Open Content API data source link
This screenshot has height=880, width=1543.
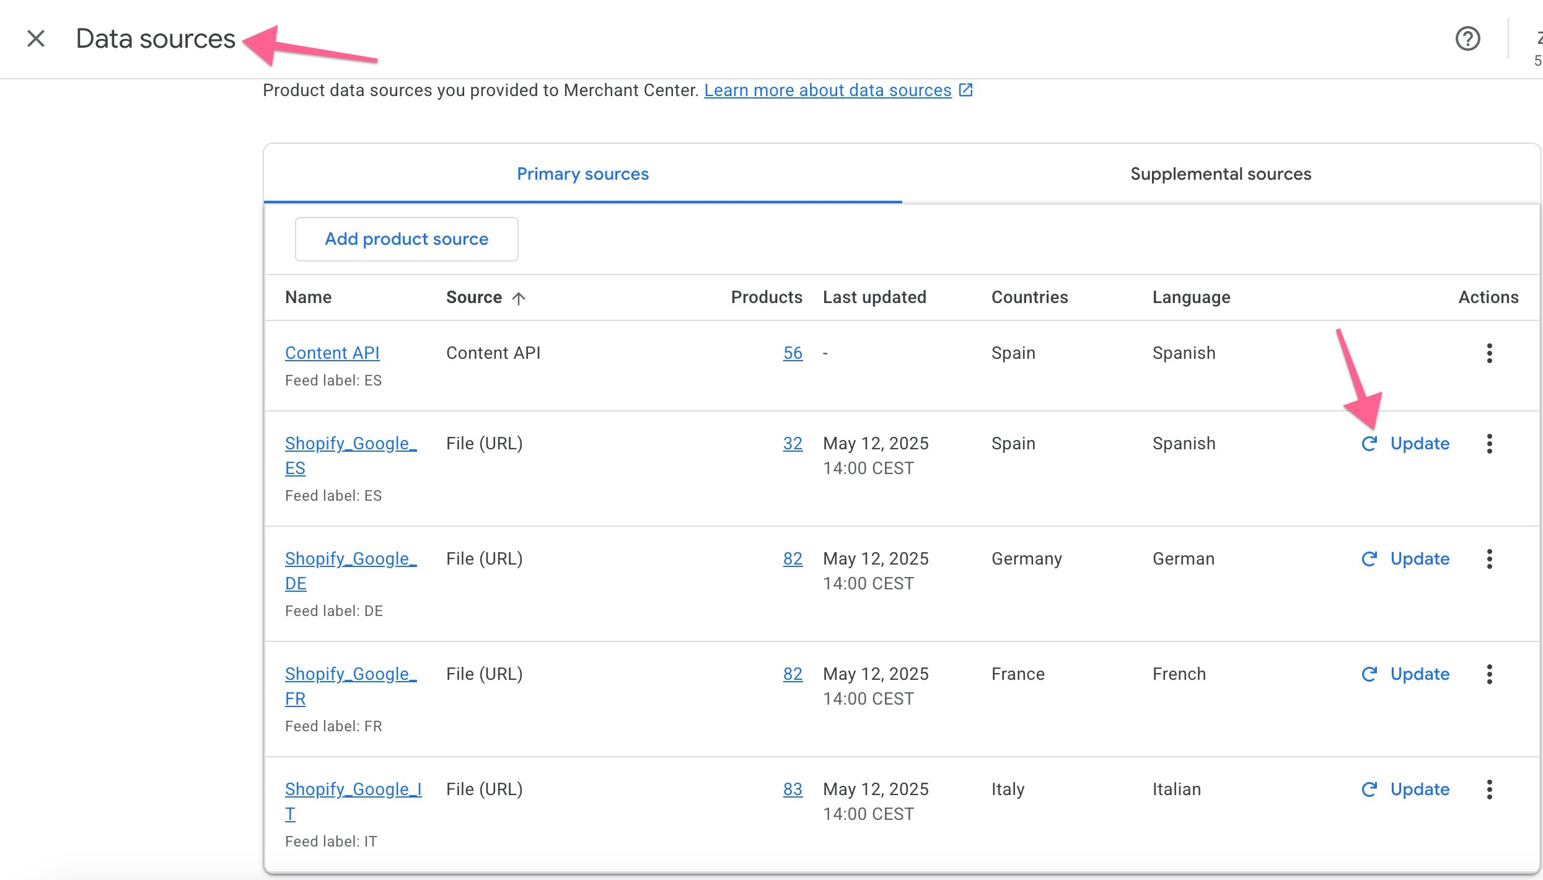tap(332, 353)
